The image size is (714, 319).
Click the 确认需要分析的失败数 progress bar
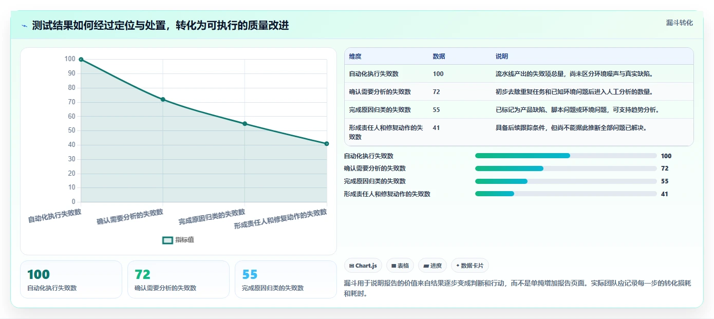point(566,168)
